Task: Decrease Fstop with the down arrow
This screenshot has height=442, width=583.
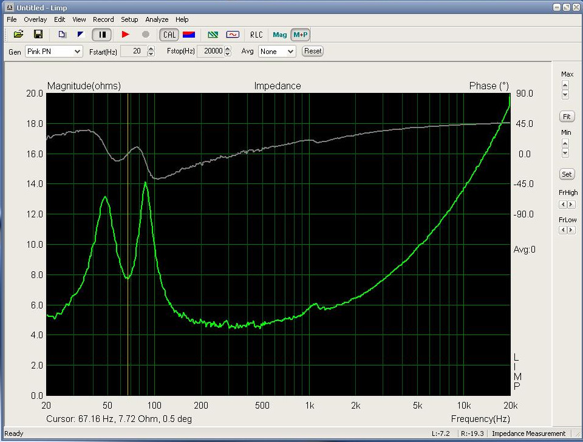Action: click(228, 54)
